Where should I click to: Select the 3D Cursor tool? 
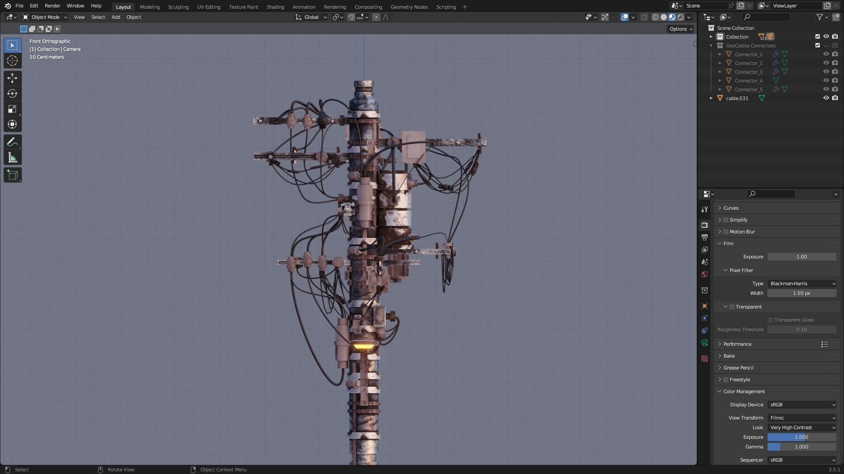click(12, 61)
